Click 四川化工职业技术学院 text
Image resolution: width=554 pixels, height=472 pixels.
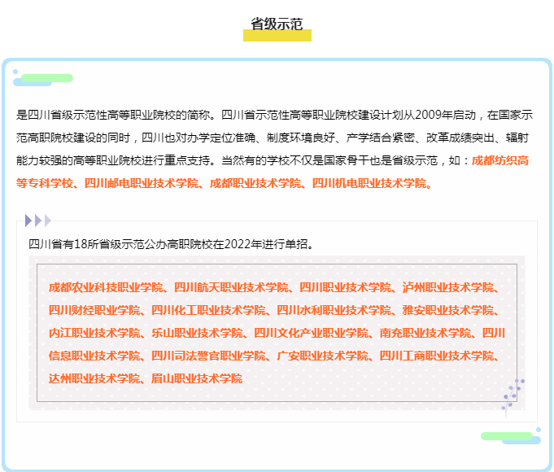[x=208, y=310]
